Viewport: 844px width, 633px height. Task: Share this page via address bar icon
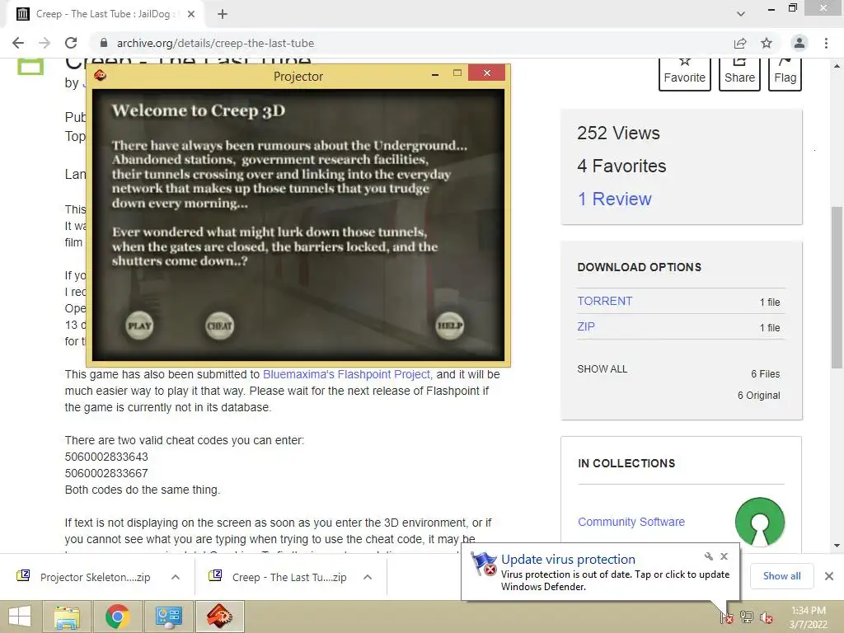(x=740, y=43)
